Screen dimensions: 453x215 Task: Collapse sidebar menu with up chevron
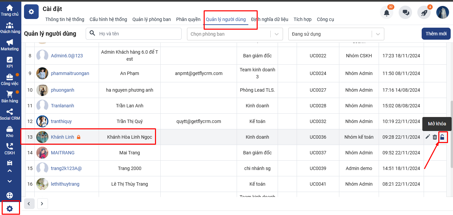click(x=10, y=171)
